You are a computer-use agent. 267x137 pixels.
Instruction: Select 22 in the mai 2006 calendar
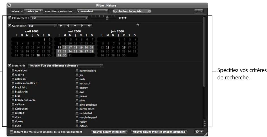tap(59, 51)
